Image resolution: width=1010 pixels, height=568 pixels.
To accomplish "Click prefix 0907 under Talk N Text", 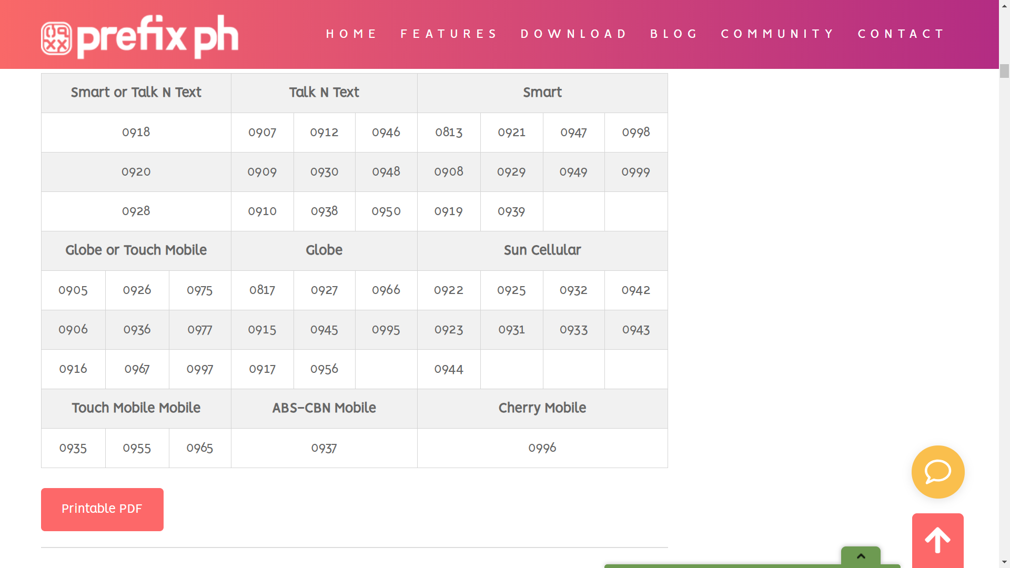I will tap(262, 133).
